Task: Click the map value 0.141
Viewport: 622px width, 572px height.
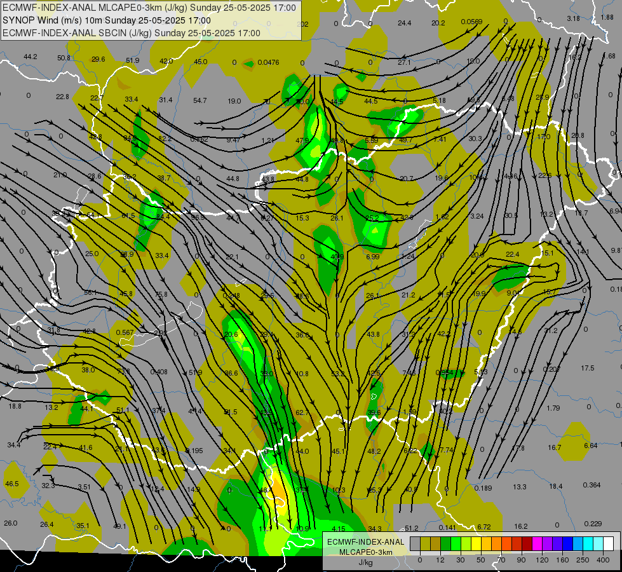Action: pyautogui.click(x=447, y=528)
